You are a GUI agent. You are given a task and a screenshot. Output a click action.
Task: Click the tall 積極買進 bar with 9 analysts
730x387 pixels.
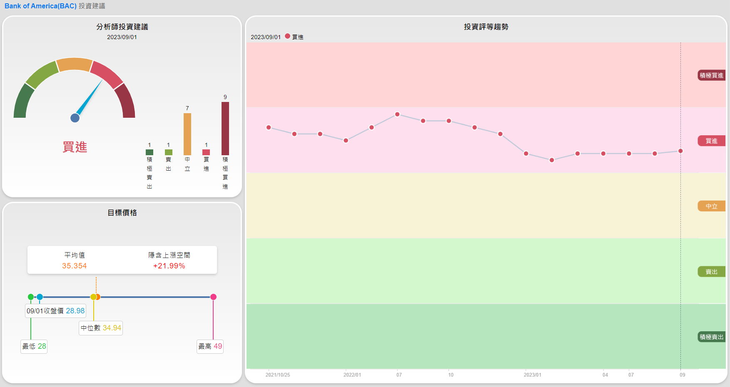[225, 129]
